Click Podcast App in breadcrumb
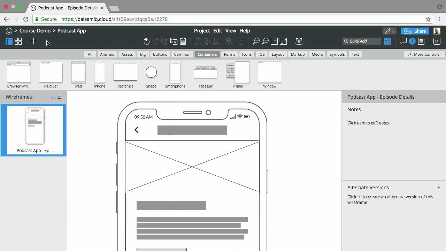 tap(71, 31)
